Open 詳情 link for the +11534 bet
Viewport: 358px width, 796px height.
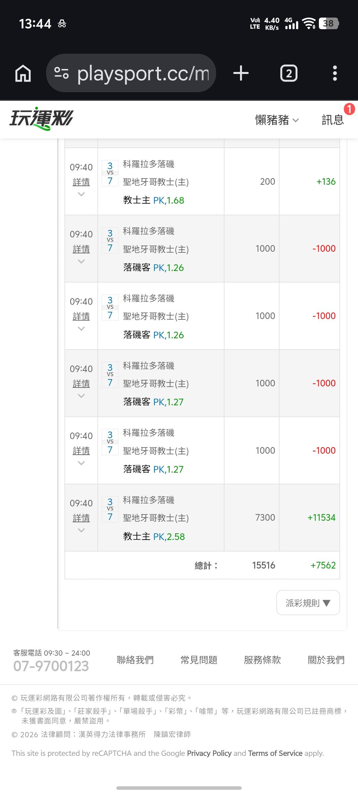click(81, 518)
